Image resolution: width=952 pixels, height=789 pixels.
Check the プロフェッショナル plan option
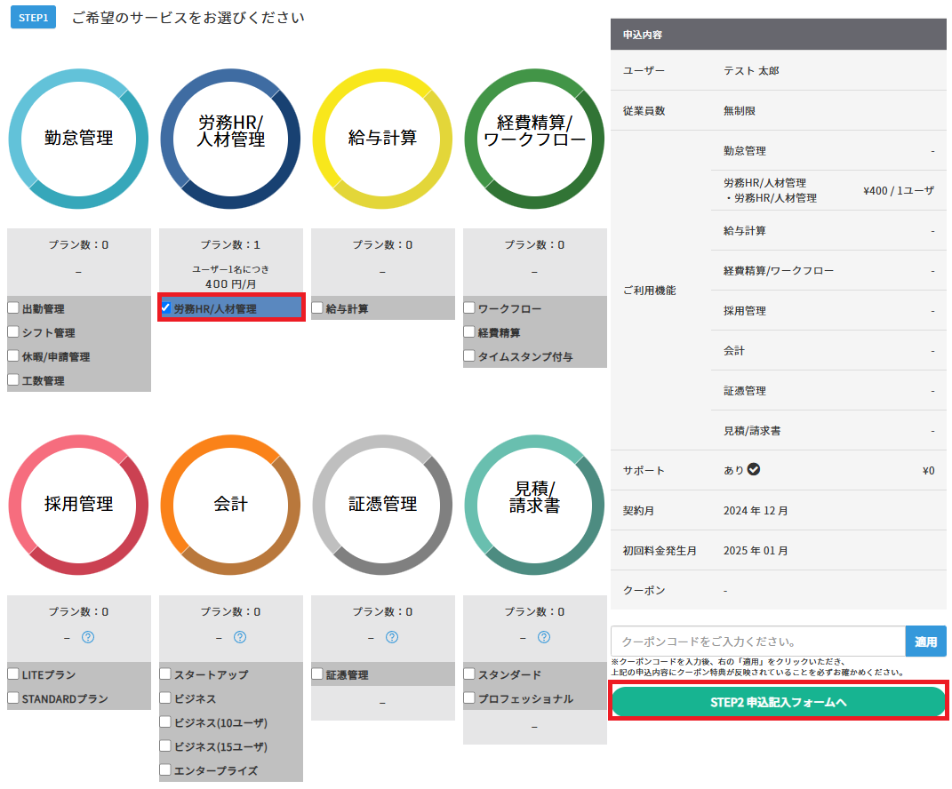pyautogui.click(x=469, y=698)
